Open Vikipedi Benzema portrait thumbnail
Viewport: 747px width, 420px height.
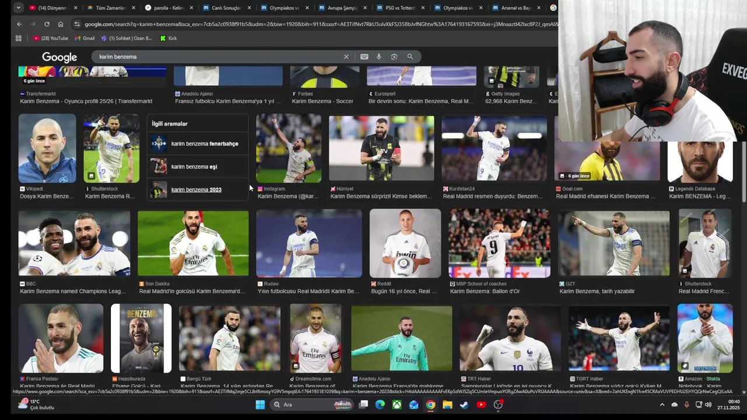pos(47,148)
